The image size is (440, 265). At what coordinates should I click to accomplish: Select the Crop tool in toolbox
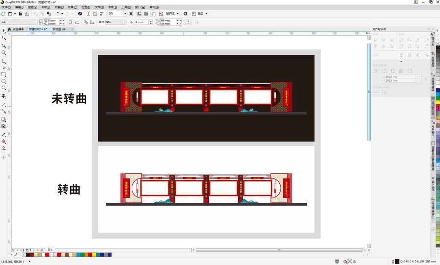(x=3, y=45)
